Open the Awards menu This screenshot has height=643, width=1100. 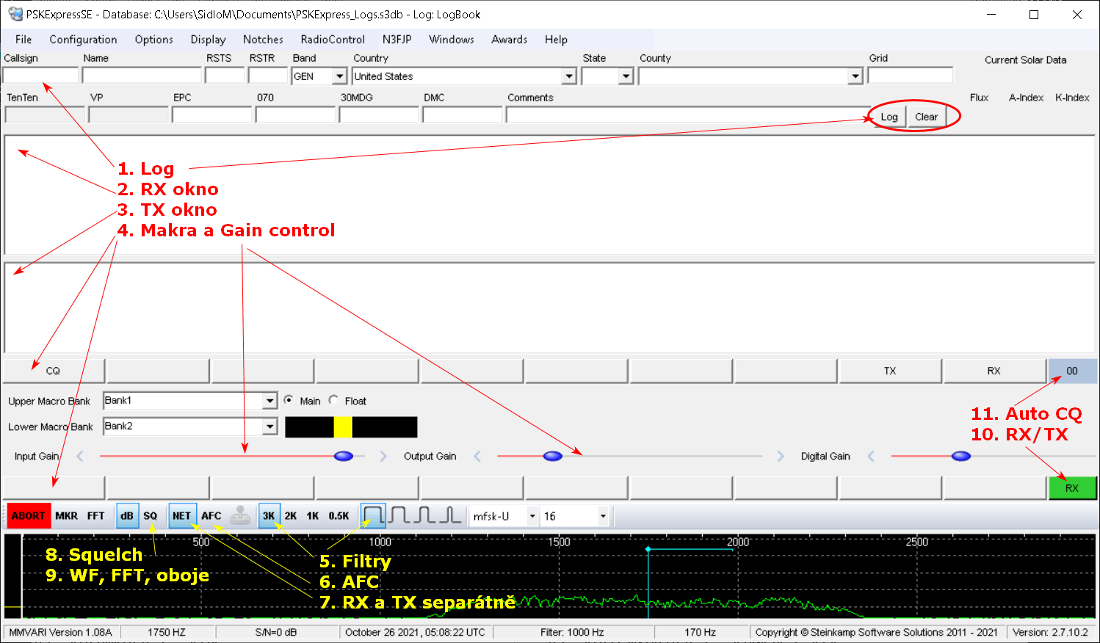pos(509,40)
